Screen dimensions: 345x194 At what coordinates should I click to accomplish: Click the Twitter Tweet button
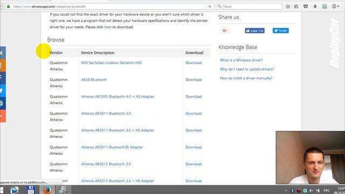pos(280,31)
